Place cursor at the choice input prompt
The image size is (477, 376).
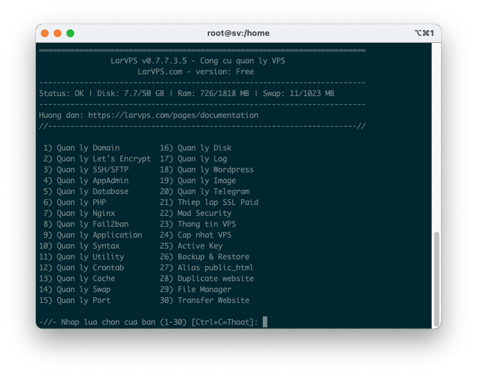(x=265, y=322)
